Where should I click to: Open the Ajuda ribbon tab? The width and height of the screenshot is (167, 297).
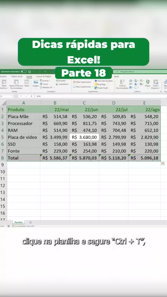click(x=117, y=76)
